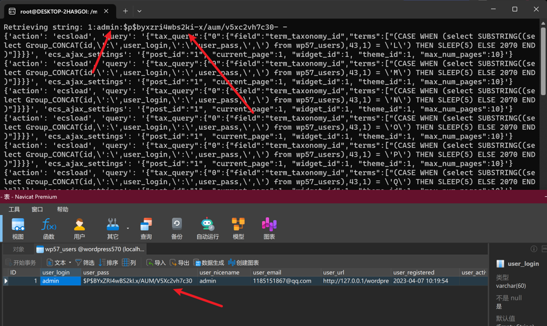547x326 pixels.
Task: Open the 自动运行 (Automation) toolbar icon
Action: tap(208, 229)
